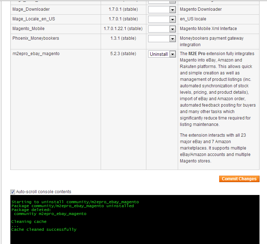The height and width of the screenshot is (244, 267).
Task: Select the Mage_Downloader package name
Action: point(31,9)
